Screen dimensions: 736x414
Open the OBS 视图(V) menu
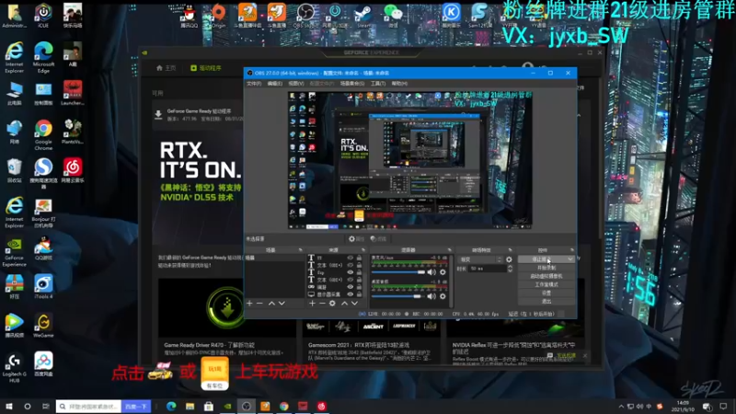point(296,84)
